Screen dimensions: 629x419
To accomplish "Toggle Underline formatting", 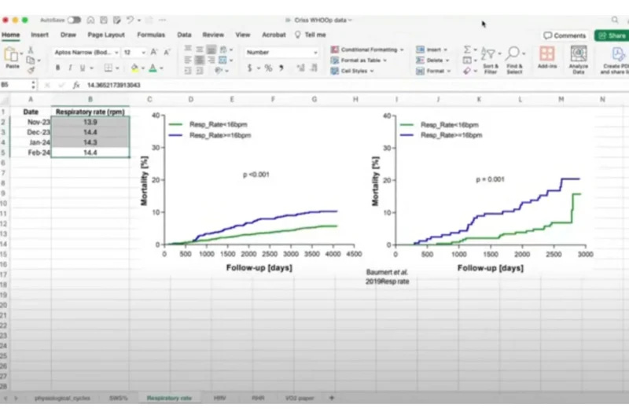I will 83,68.
